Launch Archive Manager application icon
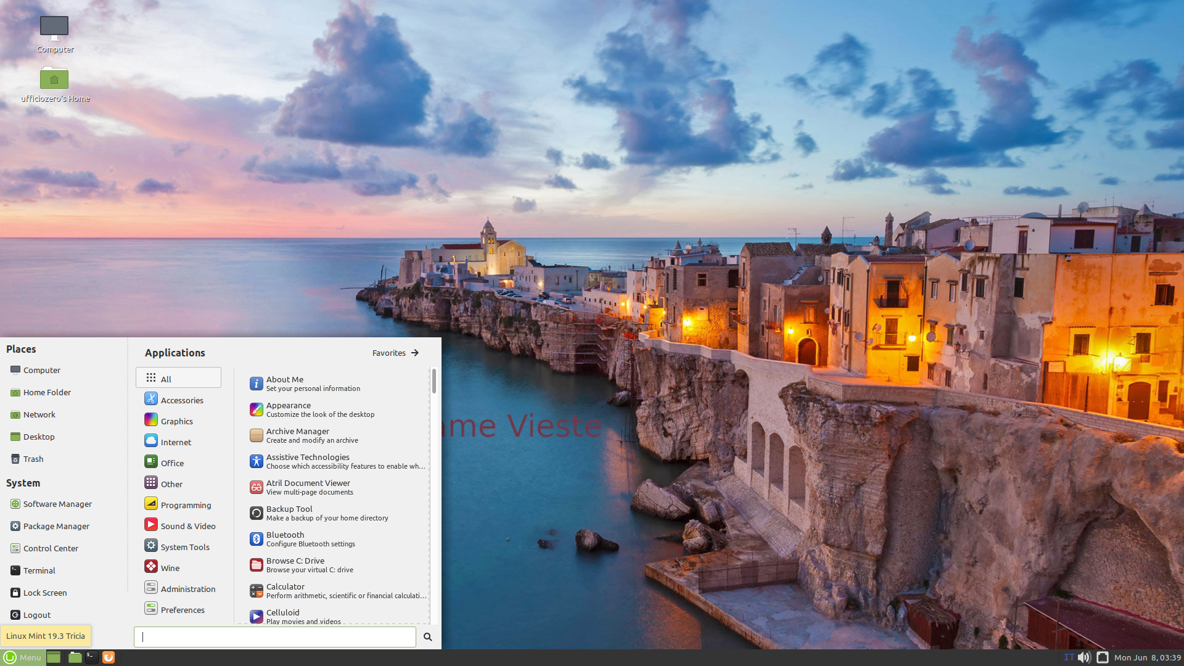The height and width of the screenshot is (666, 1184). pyautogui.click(x=257, y=435)
